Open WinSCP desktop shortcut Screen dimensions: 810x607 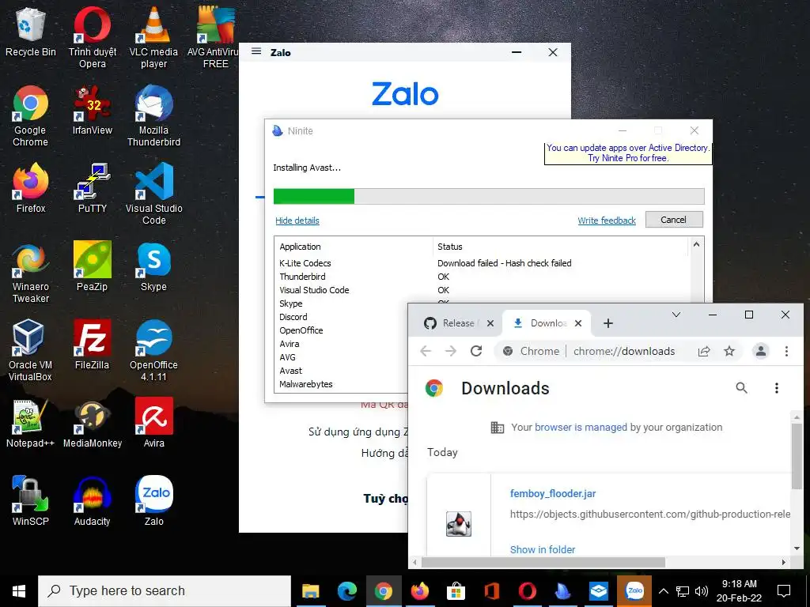pos(31,500)
